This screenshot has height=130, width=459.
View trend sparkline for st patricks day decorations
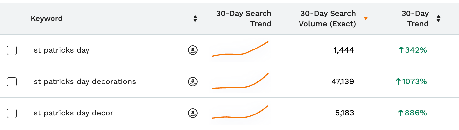click(x=240, y=81)
